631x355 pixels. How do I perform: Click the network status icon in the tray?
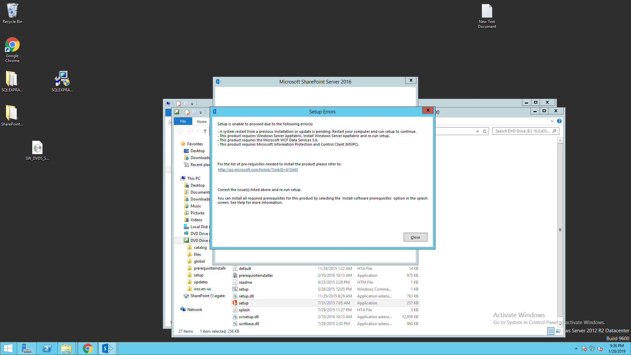click(x=593, y=348)
